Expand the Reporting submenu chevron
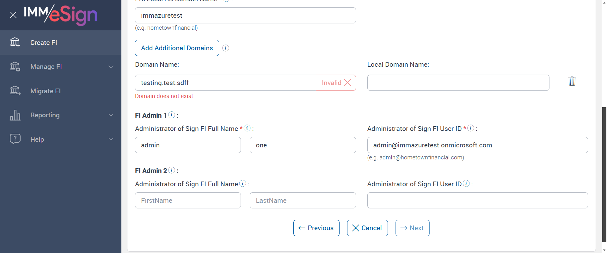Image resolution: width=607 pixels, height=253 pixels. click(111, 115)
